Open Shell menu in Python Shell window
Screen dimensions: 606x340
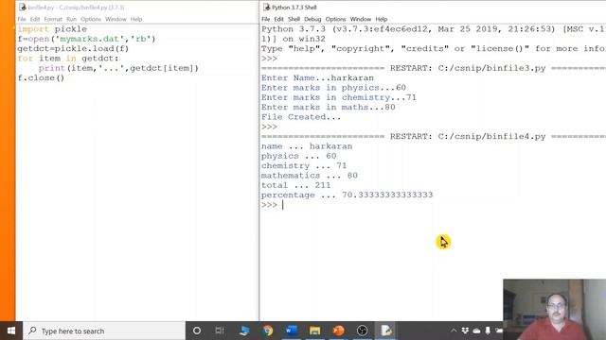tap(294, 19)
